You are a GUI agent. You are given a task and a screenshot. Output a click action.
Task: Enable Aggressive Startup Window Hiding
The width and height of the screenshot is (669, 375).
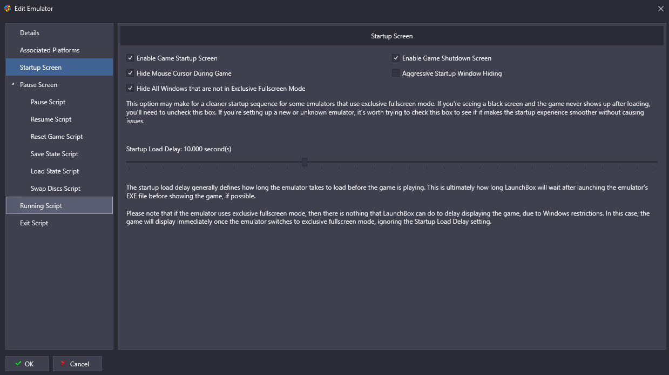tap(396, 73)
